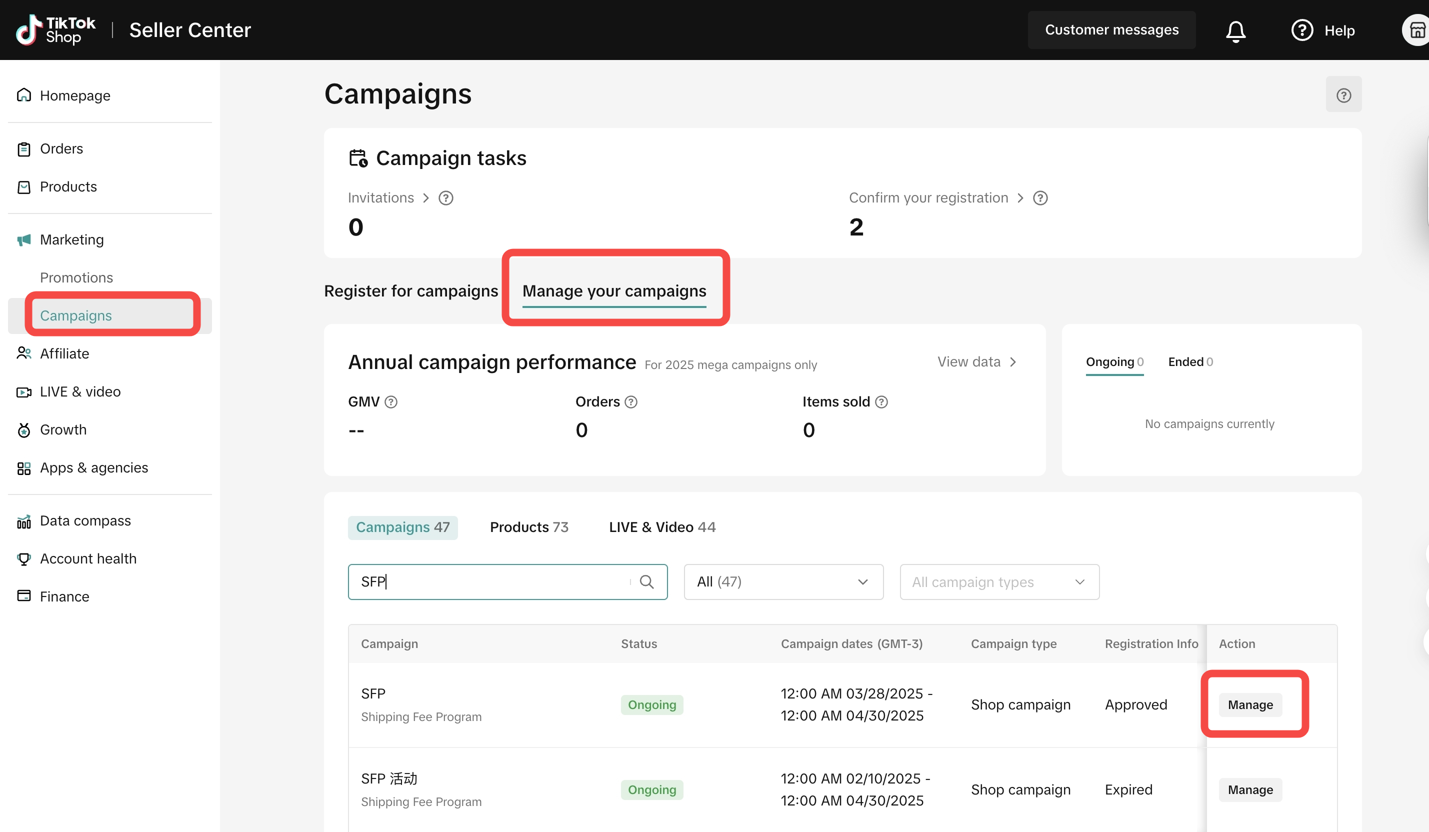Click the Items sold info icon
Screen dimensions: 1429x832
coord(881,402)
